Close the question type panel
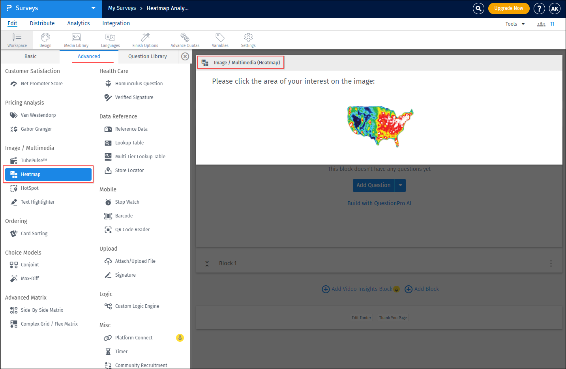Image resolution: width=566 pixels, height=369 pixels. (x=185, y=56)
